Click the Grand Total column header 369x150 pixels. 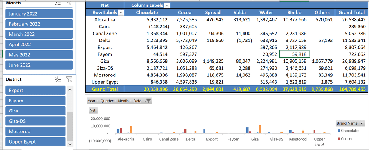pos(351,12)
